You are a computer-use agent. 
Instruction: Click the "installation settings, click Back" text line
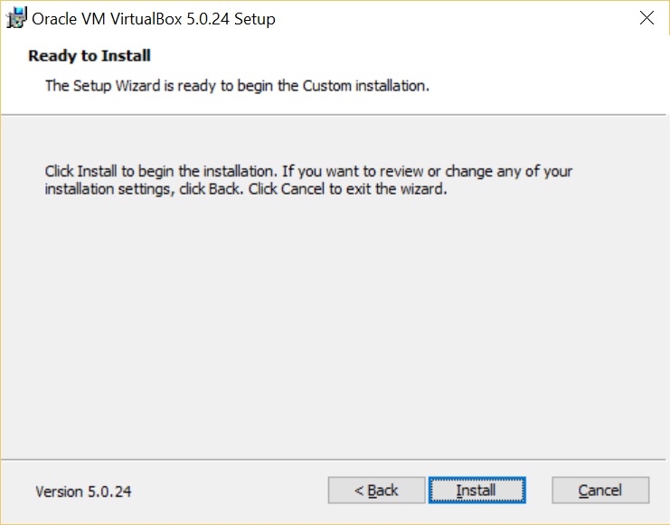246,191
